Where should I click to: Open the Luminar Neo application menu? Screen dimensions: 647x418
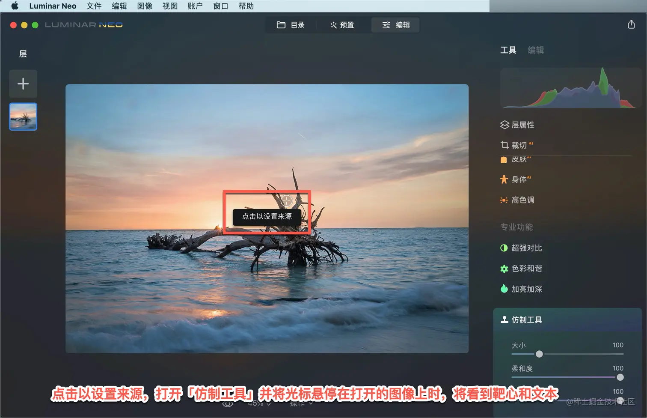tap(53, 6)
